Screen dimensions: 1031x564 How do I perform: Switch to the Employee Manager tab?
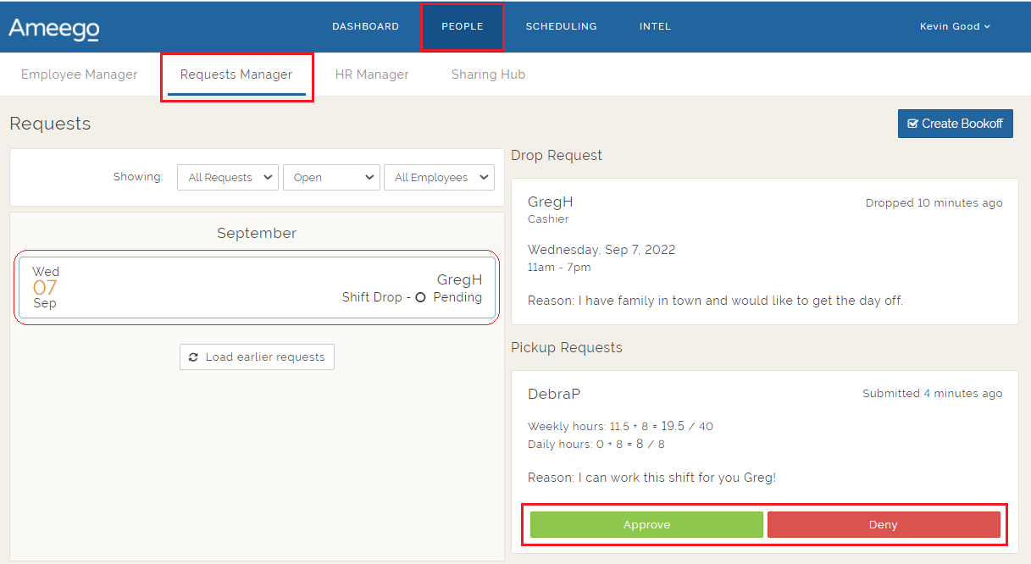(79, 75)
